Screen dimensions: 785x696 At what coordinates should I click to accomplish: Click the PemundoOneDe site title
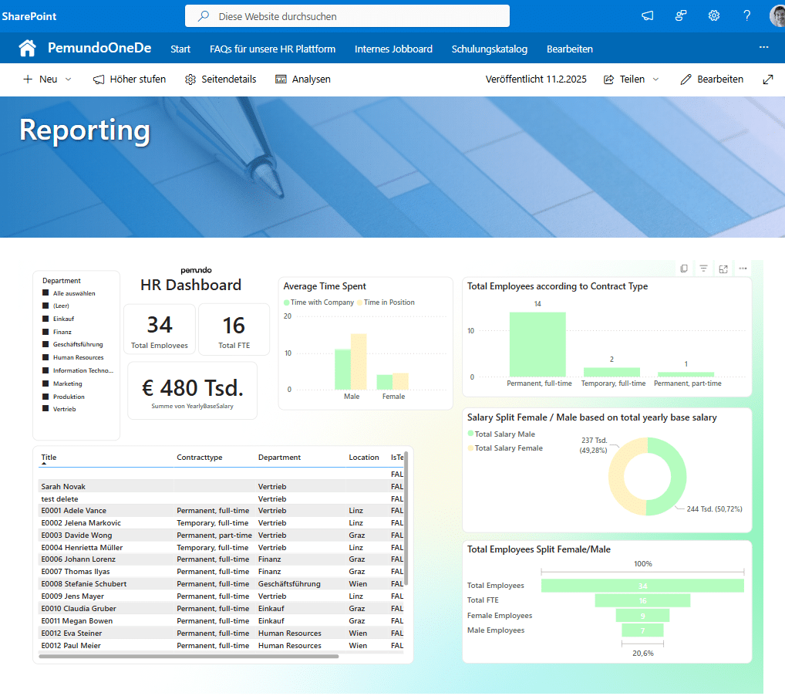pyautogui.click(x=99, y=48)
